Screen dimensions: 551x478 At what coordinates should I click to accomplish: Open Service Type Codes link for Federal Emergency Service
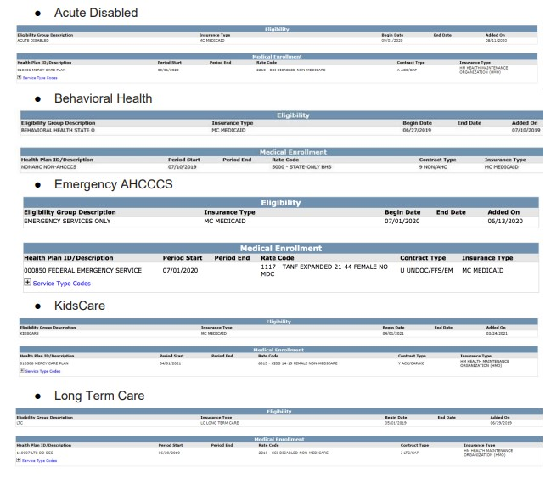(x=63, y=283)
